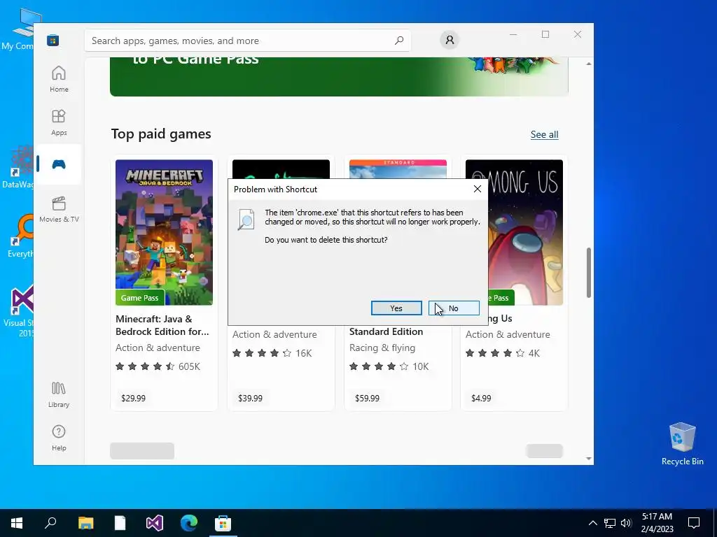The image size is (717, 537).
Task: Open the volume speaker tray icon
Action: tap(626, 523)
